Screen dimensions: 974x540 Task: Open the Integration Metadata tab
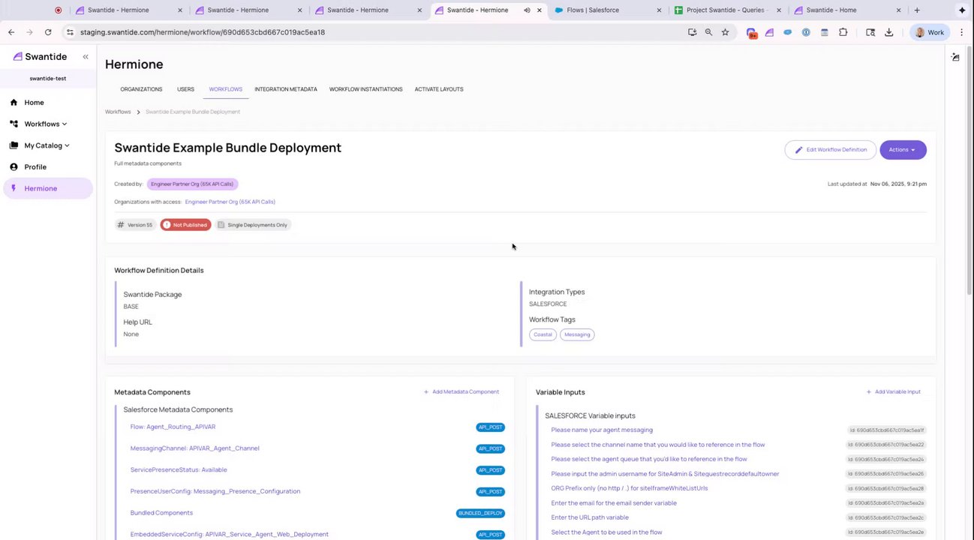click(286, 89)
